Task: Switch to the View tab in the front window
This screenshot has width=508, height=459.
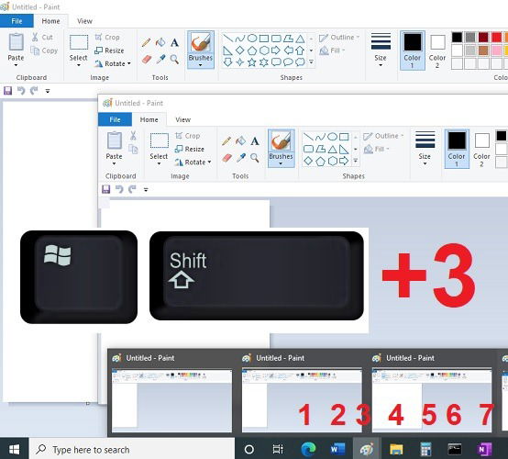Action: point(183,119)
